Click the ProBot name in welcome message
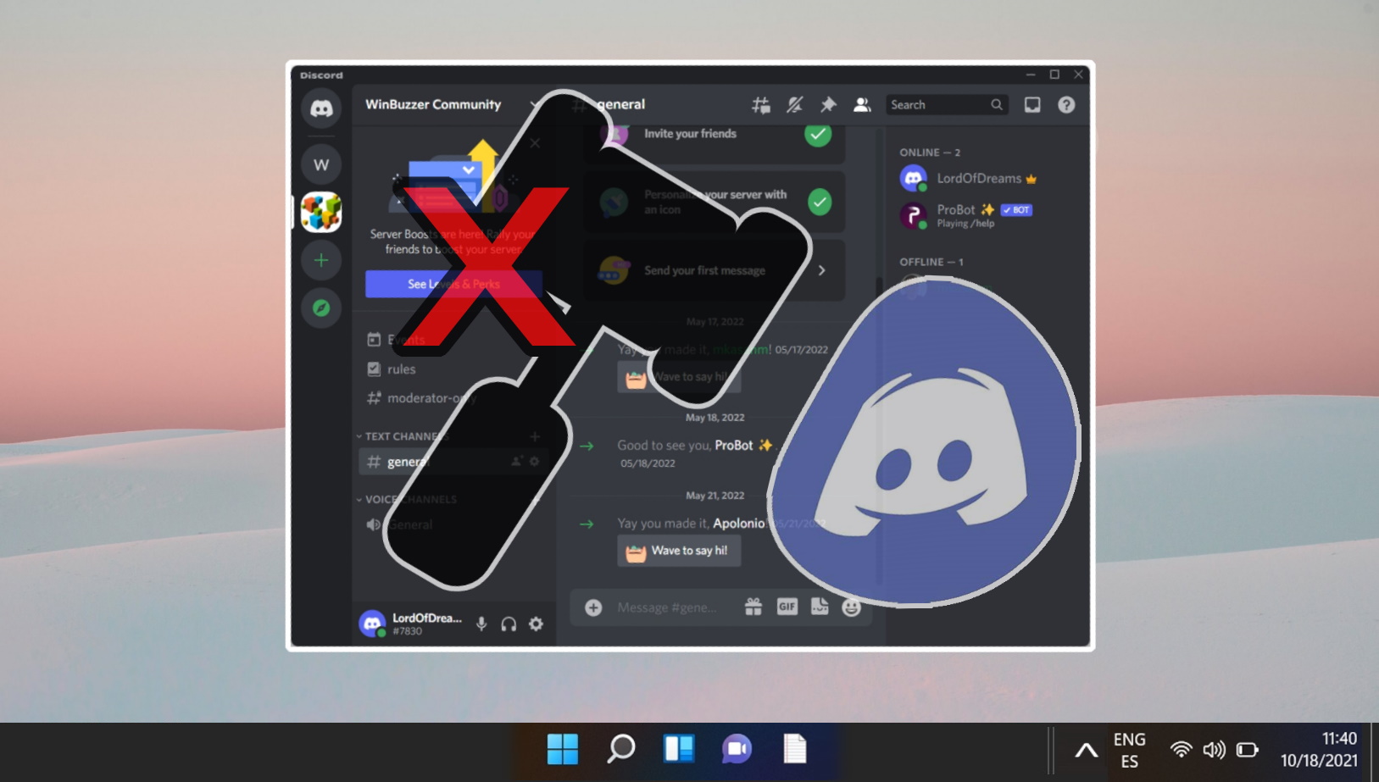This screenshot has width=1379, height=782. point(734,446)
